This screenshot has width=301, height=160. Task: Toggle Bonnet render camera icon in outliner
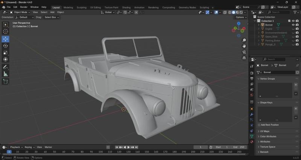(297, 25)
